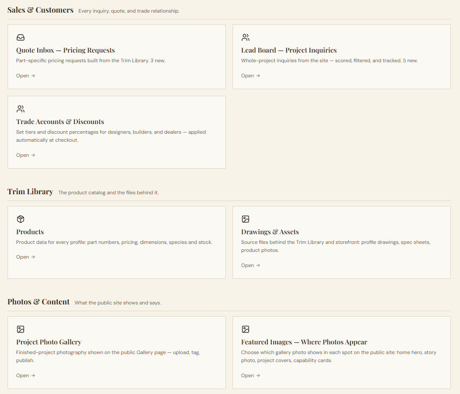Open the Quote Inbox — Pricing Requests link
This screenshot has width=460, height=394.
(26, 76)
